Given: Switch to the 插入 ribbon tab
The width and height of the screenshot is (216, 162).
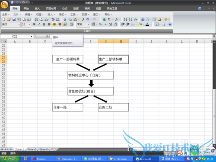Looking at the screenshot, I should coord(37,9).
